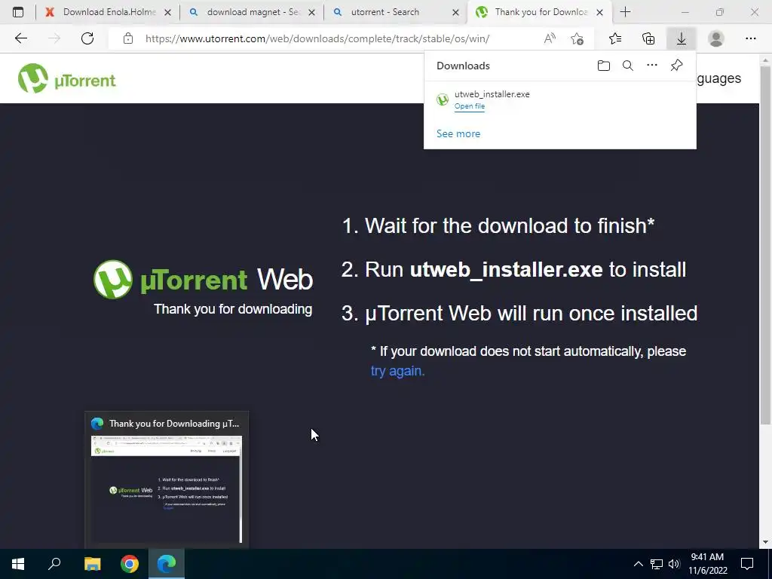The width and height of the screenshot is (772, 579).
Task: Click the try again download link
Action: coord(397,371)
